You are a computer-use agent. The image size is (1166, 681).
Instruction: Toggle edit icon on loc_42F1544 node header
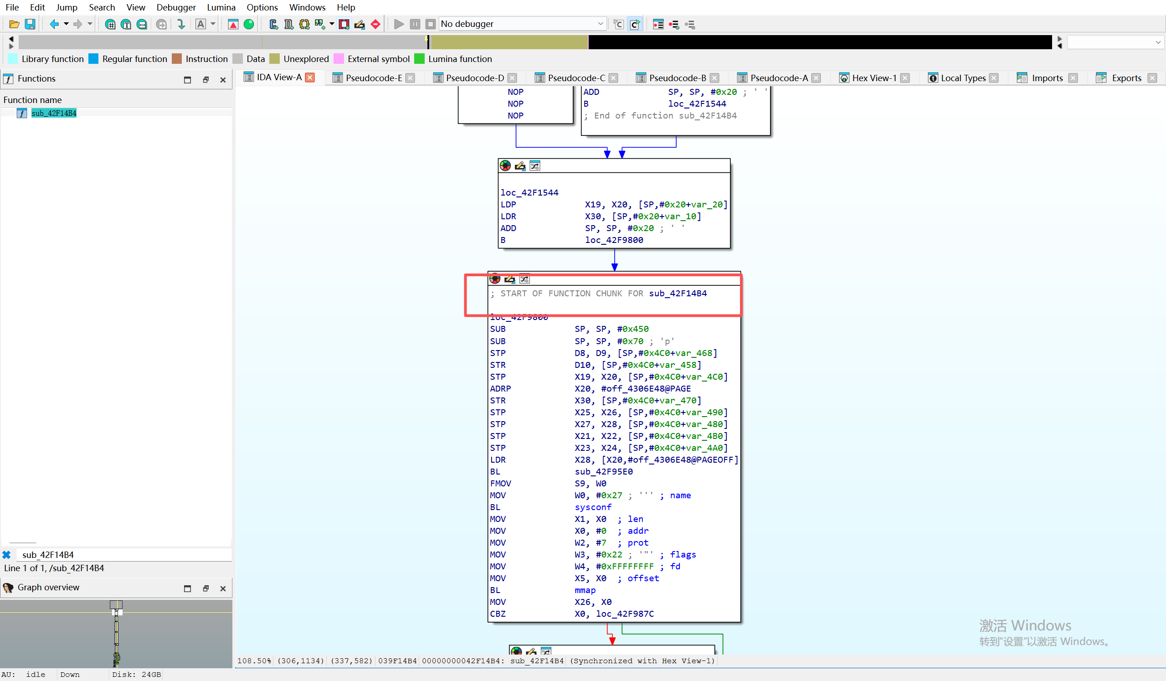[520, 166]
